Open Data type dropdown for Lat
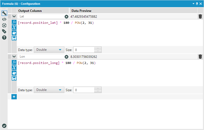204x130 pixels. coord(49,50)
